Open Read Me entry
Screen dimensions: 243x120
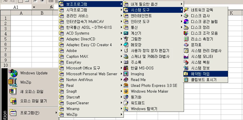pos(153,80)
